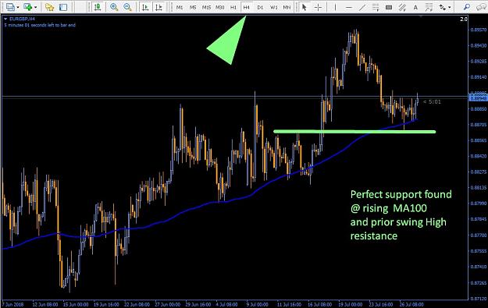This screenshot has width=488, height=308.
Task: Select the text label A tool
Action: pos(415,7)
